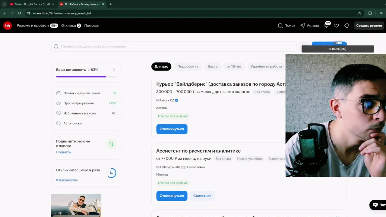Click the Москва location text

(x=162, y=175)
